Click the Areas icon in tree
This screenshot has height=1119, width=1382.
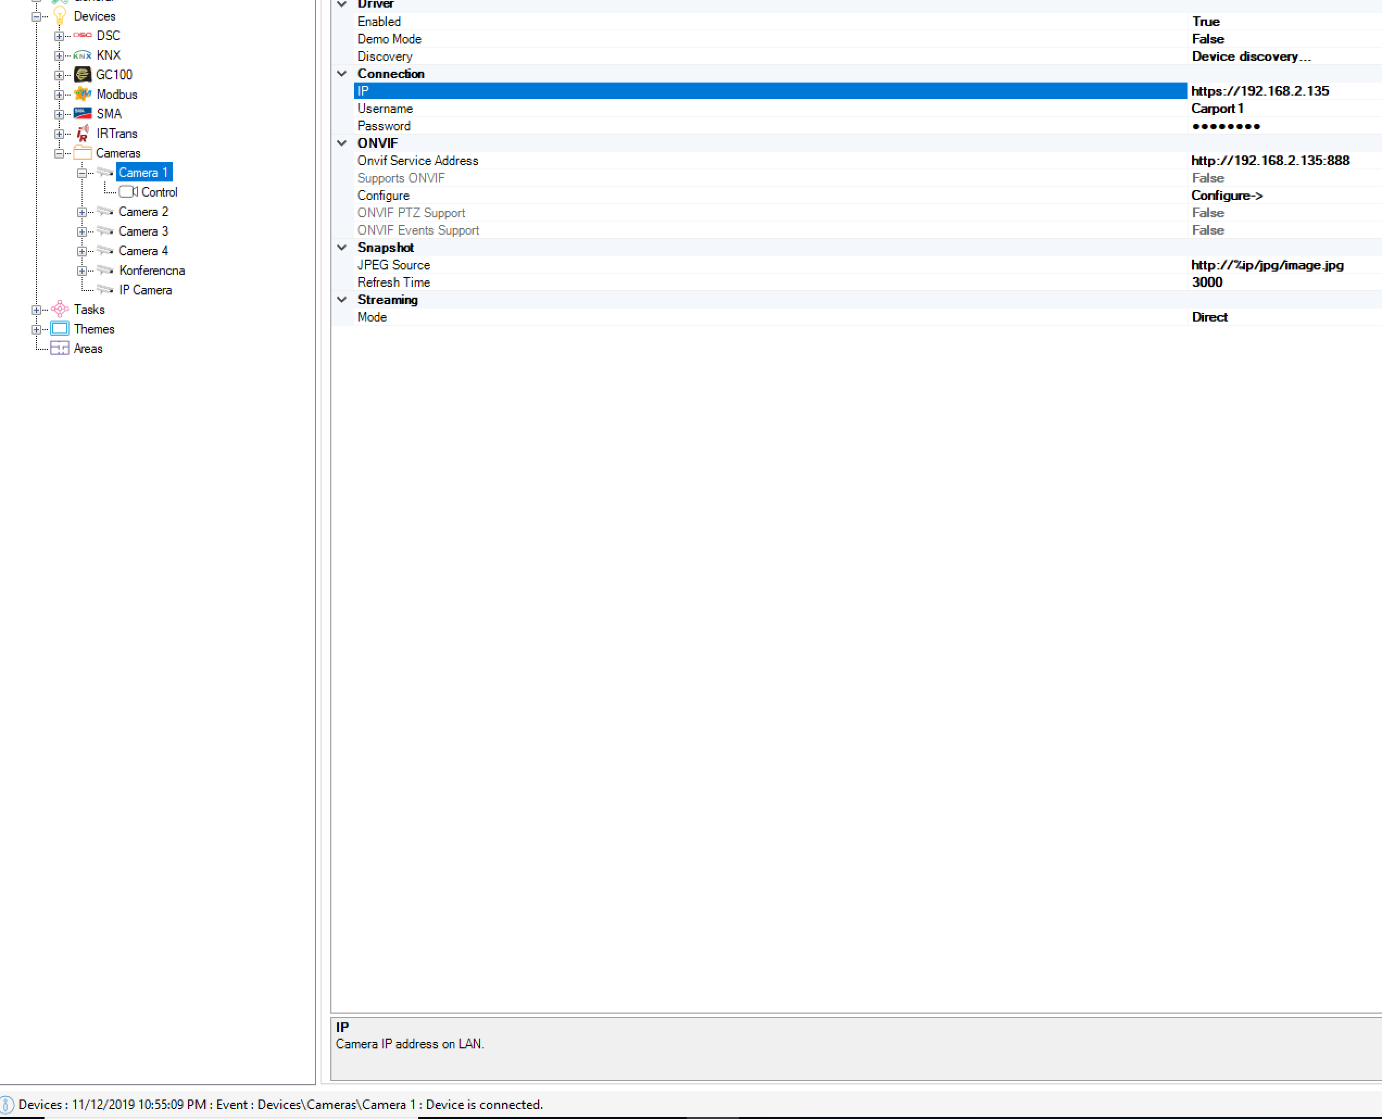point(60,349)
